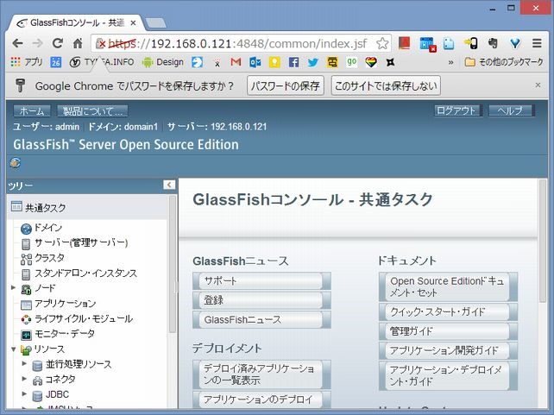Bookmark this page with star icon
554x415 pixels.
pyautogui.click(x=382, y=43)
